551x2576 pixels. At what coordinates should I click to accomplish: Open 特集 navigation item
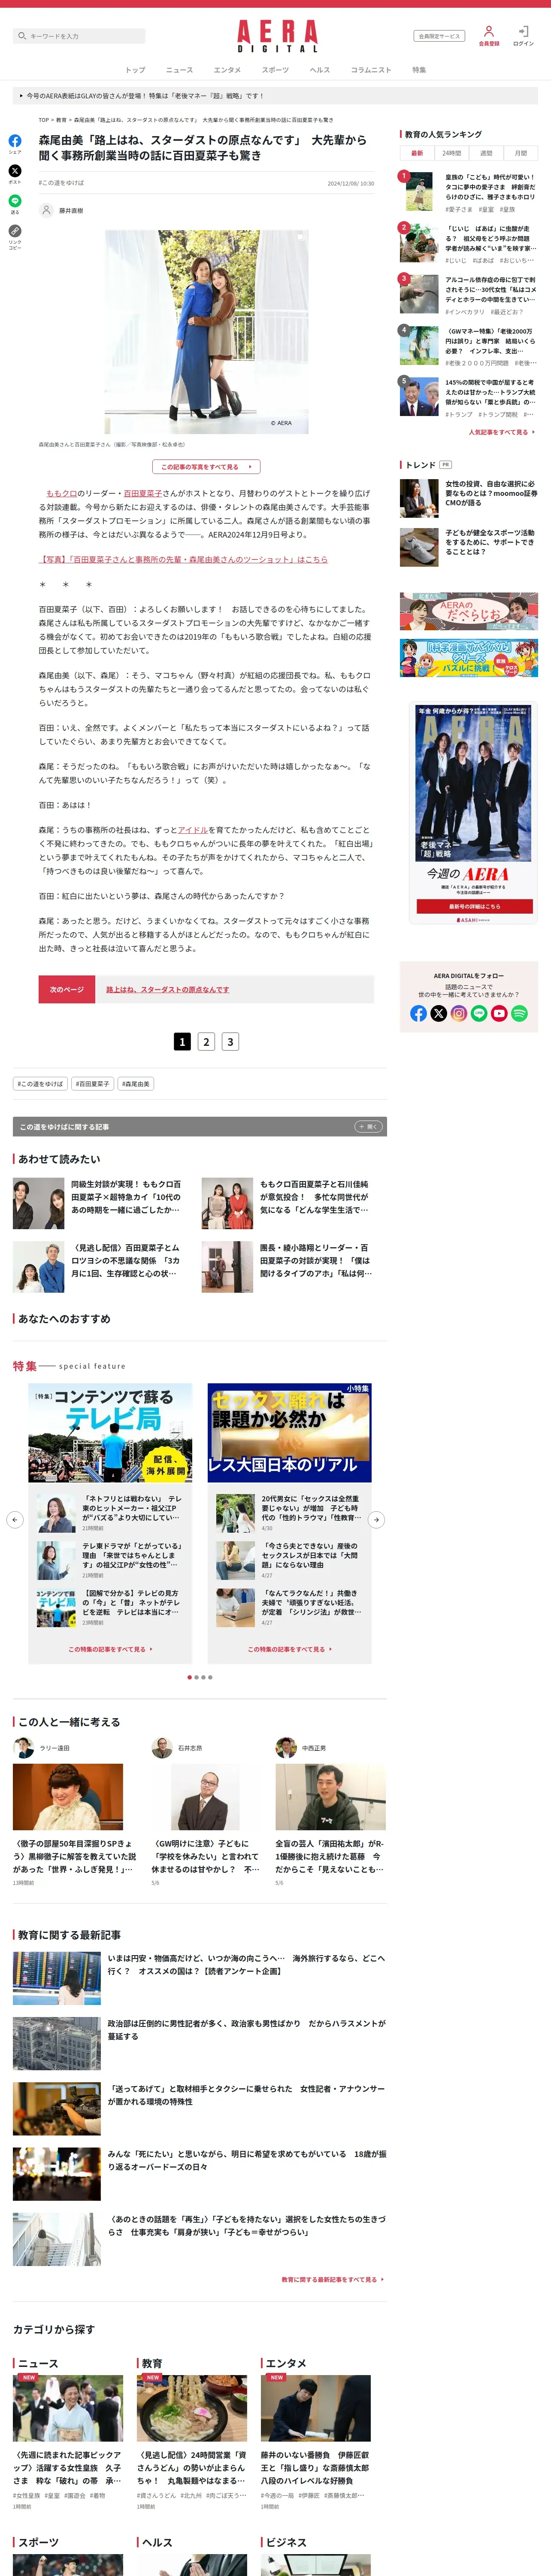click(419, 70)
